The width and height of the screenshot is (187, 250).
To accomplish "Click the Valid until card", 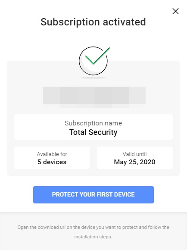I will click(x=135, y=158).
